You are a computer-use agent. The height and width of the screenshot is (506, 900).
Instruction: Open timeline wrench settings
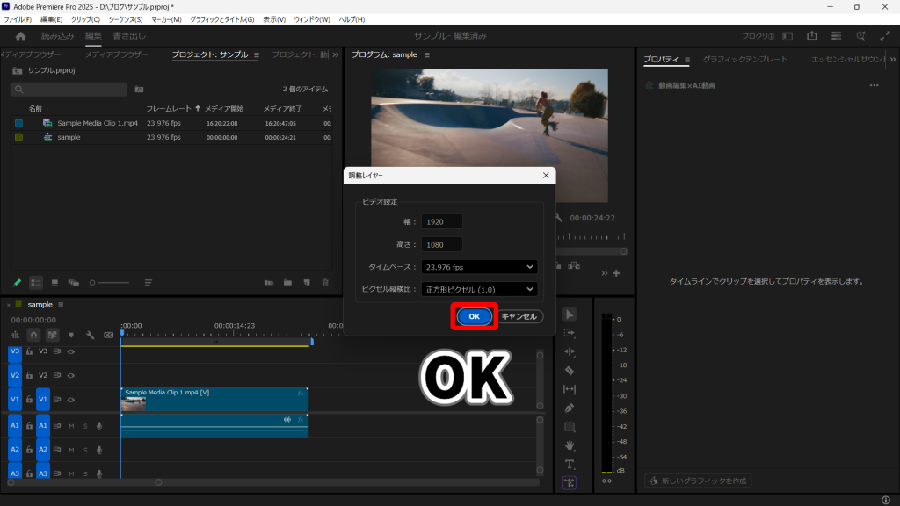coord(90,335)
